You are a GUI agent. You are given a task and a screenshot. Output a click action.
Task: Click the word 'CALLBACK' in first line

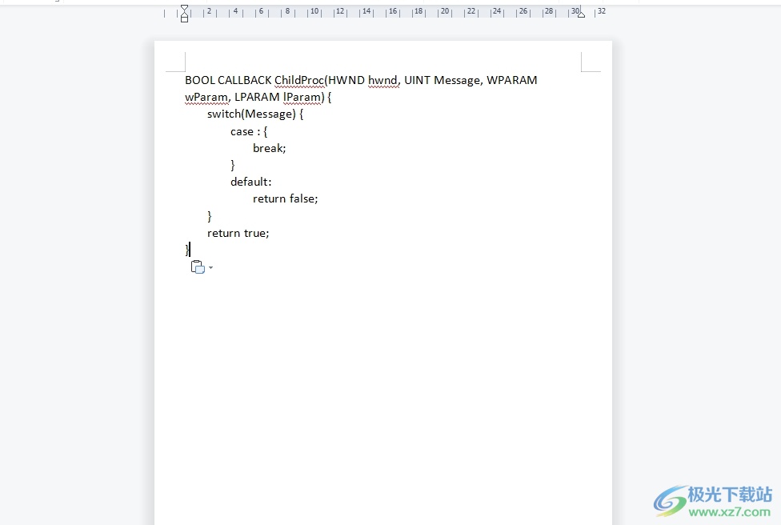pos(245,80)
